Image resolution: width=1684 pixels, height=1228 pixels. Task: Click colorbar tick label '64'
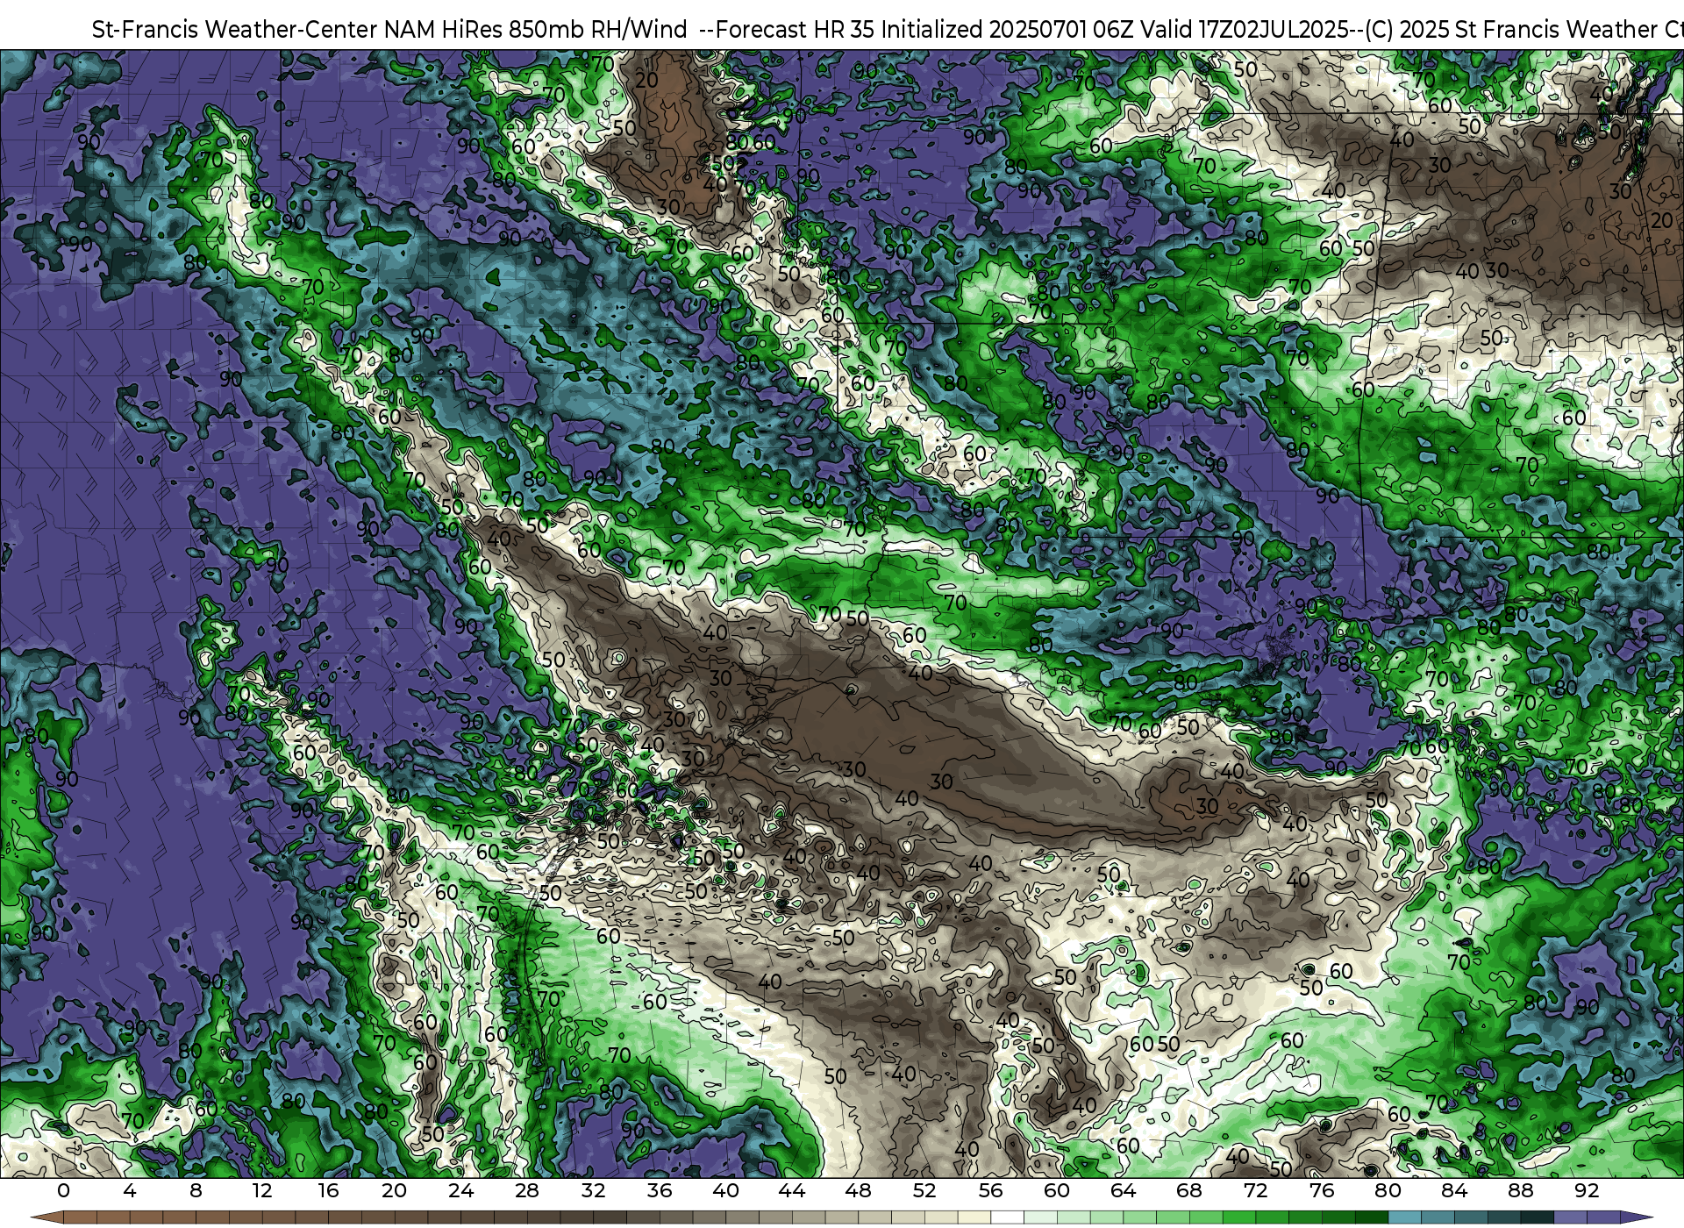click(x=1123, y=1190)
